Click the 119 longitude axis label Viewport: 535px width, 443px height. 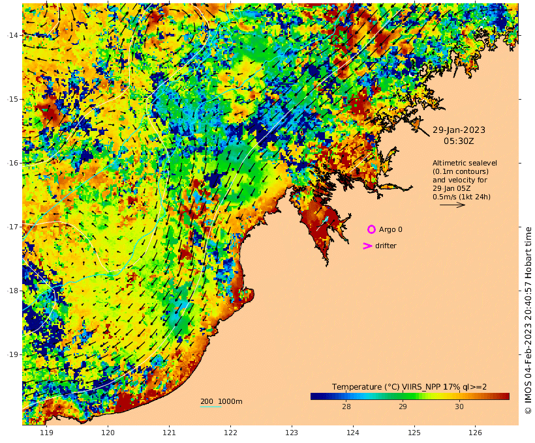point(47,433)
